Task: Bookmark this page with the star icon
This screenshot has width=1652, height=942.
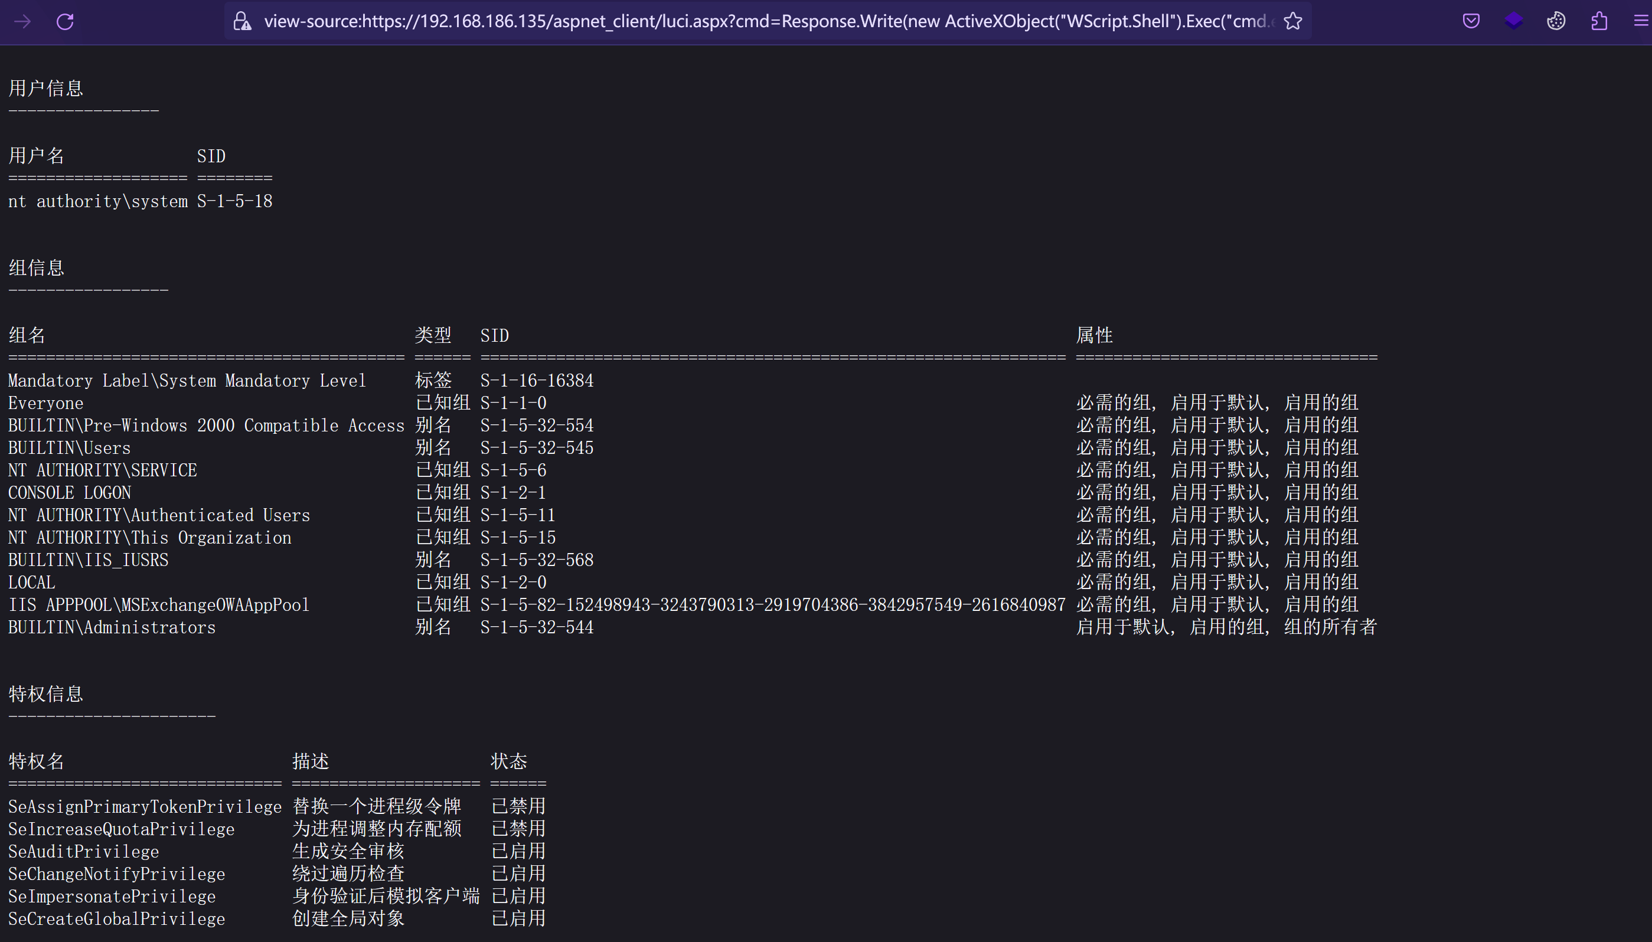Action: click(1292, 21)
